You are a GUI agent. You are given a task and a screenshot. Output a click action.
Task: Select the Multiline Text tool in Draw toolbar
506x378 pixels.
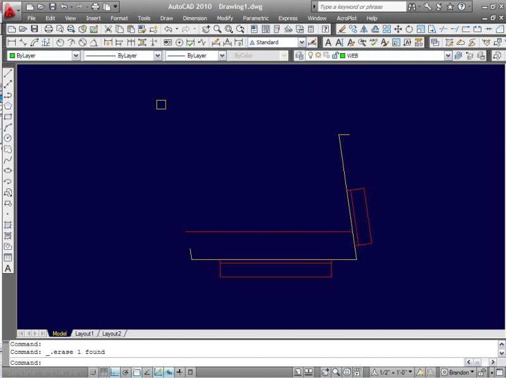[8, 269]
